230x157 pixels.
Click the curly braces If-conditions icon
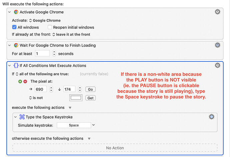pos(16,65)
